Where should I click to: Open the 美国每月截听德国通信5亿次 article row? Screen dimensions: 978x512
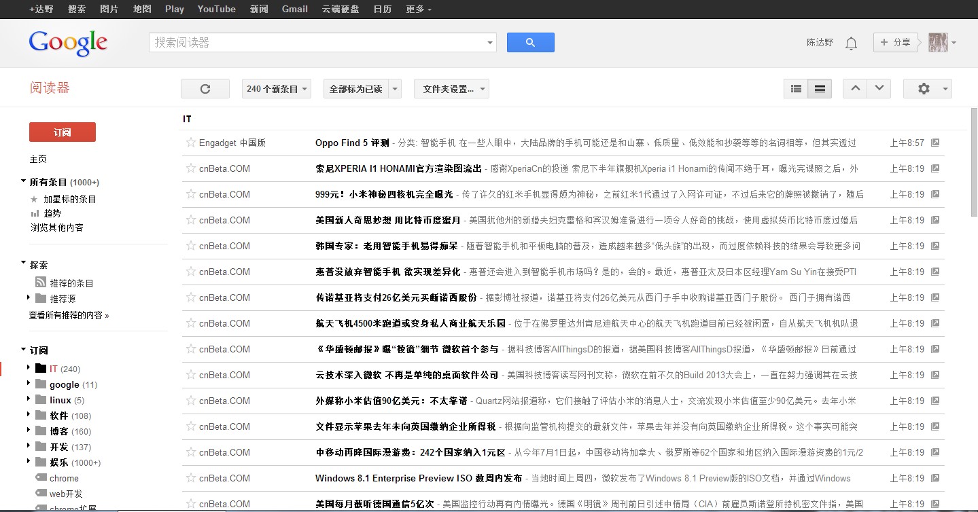[563, 504]
